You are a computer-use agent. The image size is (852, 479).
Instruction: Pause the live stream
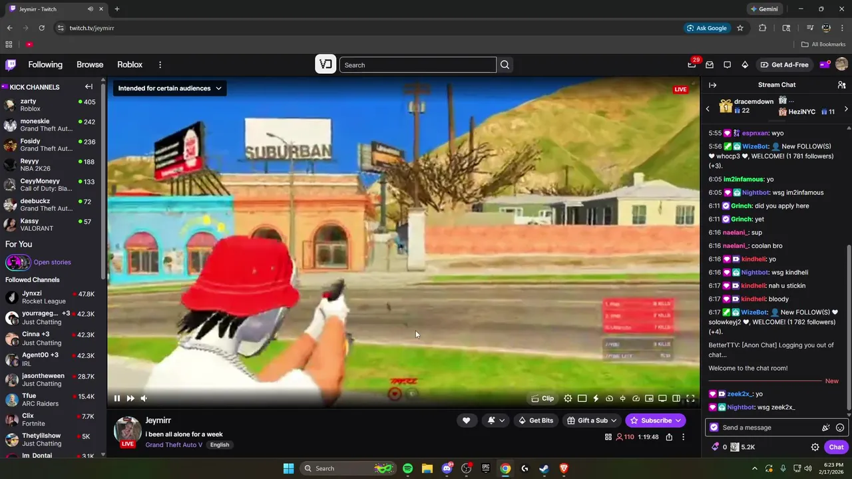coord(117,399)
